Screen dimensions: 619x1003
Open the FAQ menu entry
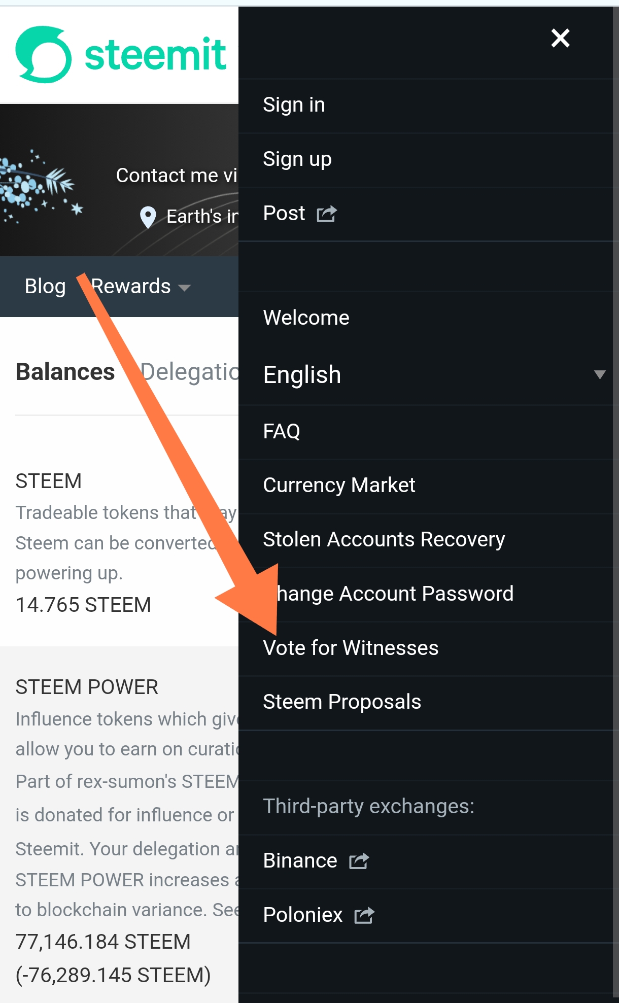tap(282, 432)
